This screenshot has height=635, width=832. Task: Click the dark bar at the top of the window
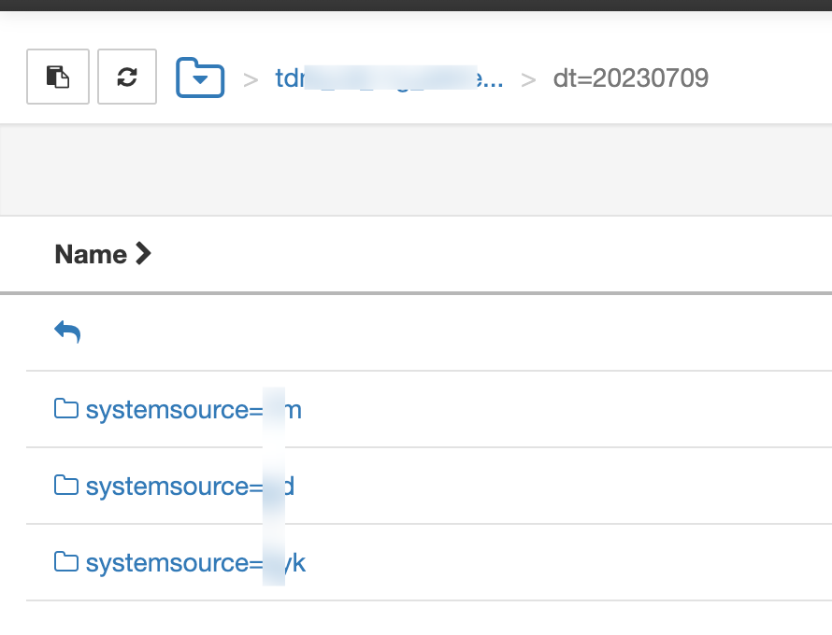point(416,5)
